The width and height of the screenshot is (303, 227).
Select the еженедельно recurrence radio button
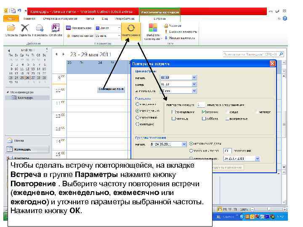tap(137, 111)
